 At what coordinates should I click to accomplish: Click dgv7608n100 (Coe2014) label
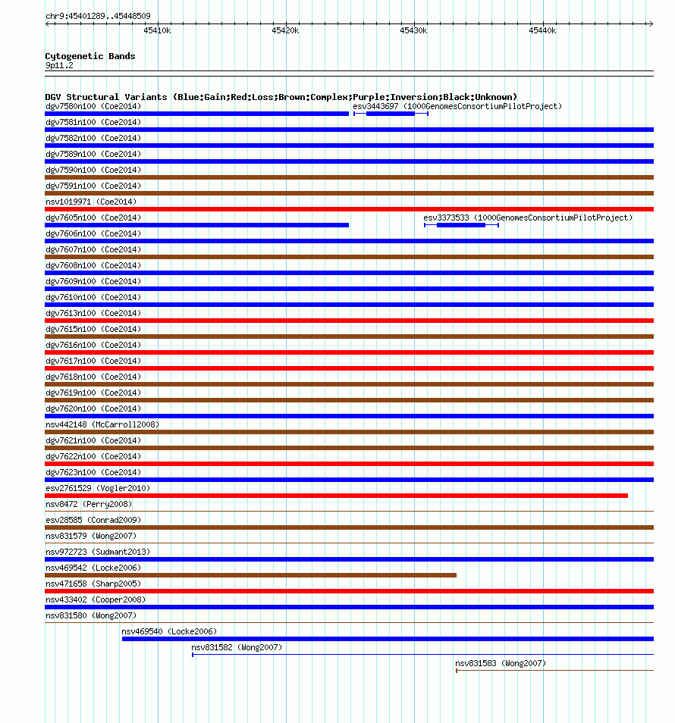[93, 265]
